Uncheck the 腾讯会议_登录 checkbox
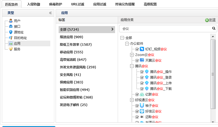This screenshot has width=218, height=127. click(x=142, y=77)
